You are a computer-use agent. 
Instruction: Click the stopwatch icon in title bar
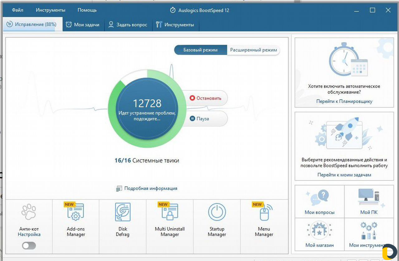pyautogui.click(x=173, y=10)
